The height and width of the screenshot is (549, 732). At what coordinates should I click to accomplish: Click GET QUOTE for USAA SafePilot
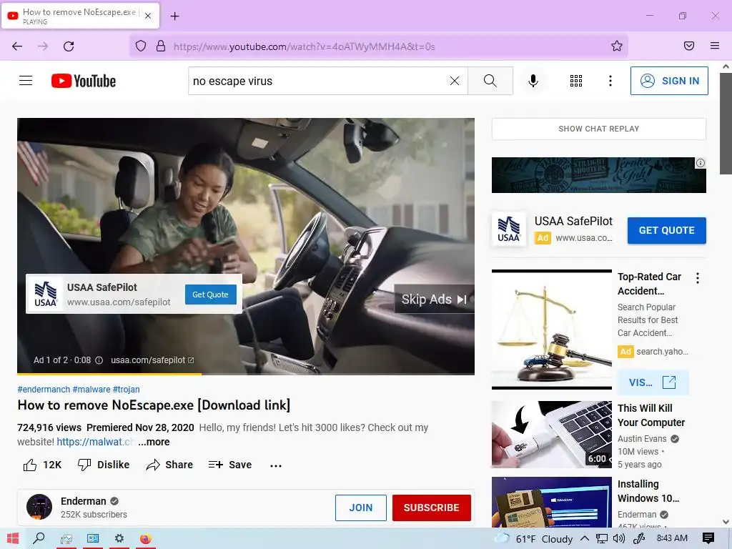click(x=667, y=230)
